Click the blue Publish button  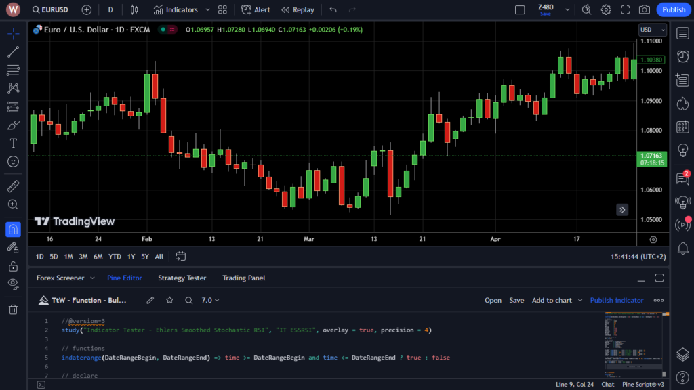[x=674, y=9]
